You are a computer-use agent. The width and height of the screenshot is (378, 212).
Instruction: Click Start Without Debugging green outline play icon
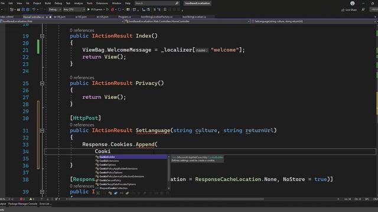[x=107, y=9]
